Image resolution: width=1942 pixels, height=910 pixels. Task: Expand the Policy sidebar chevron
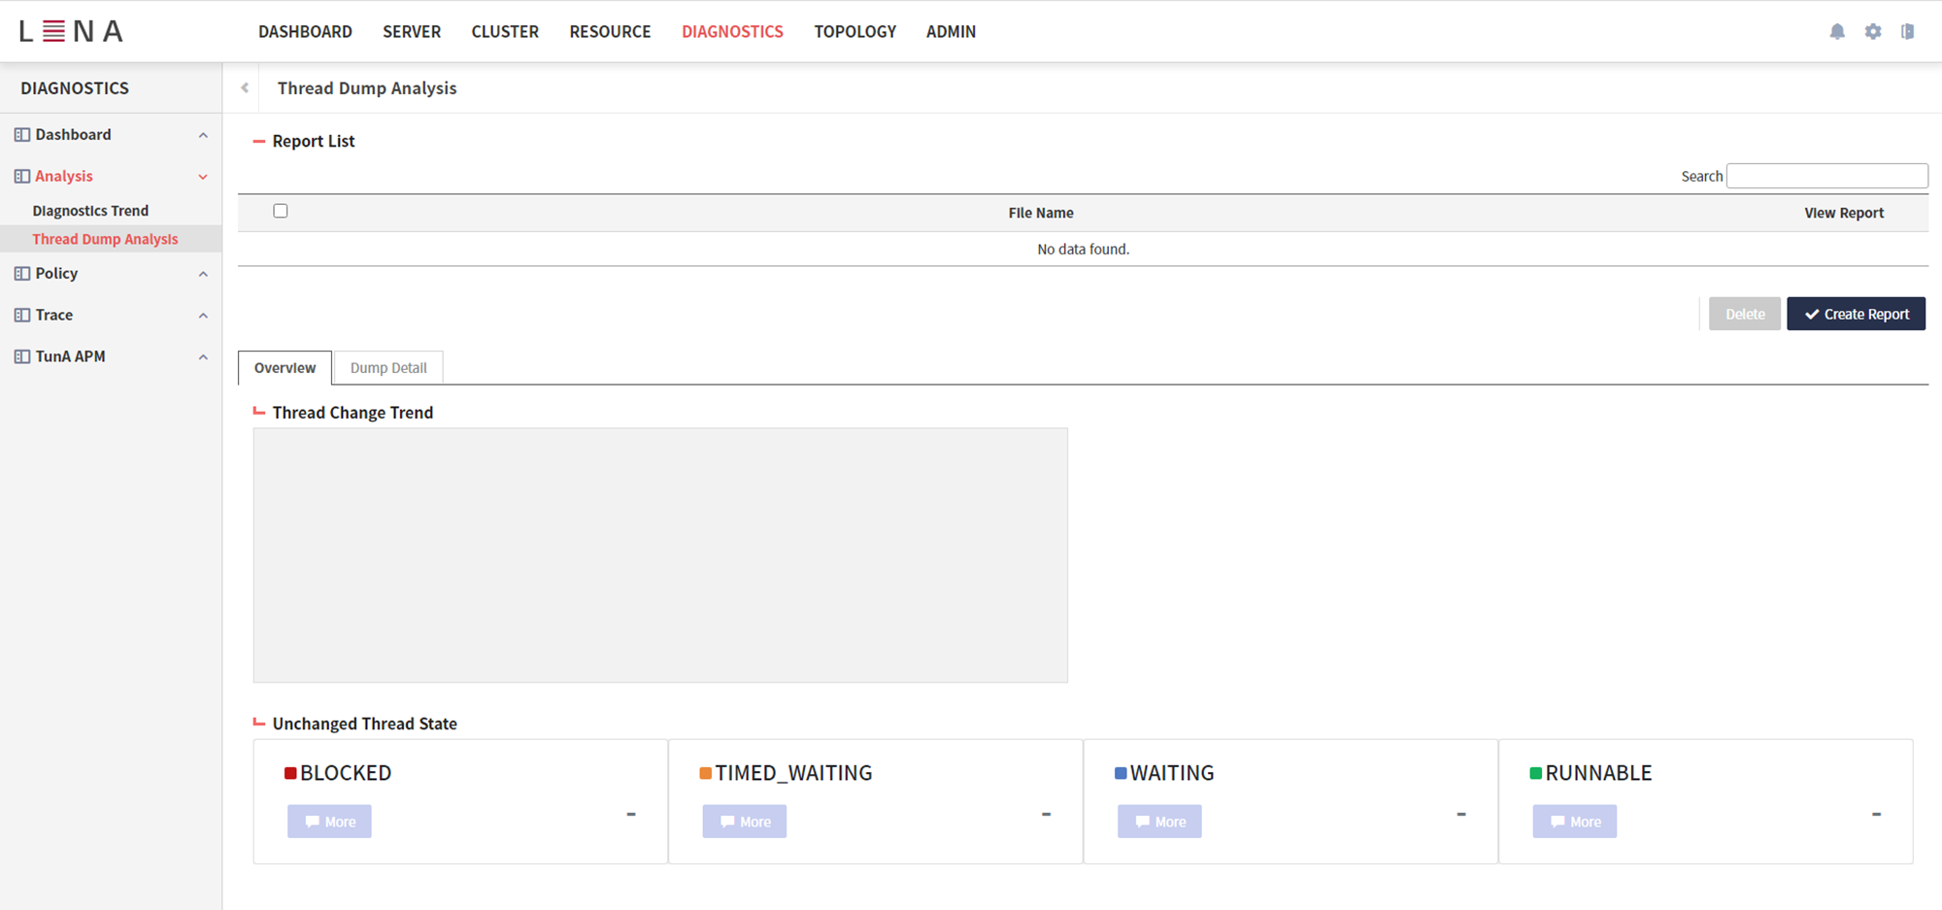coord(203,275)
